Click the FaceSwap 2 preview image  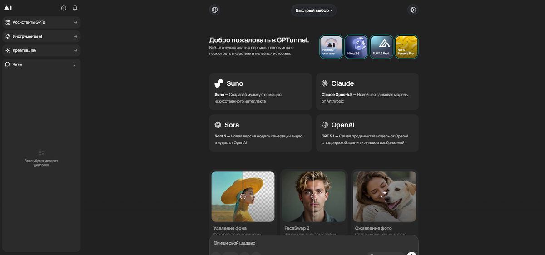(x=314, y=196)
